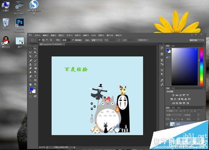Screen dimensions: 209x150
Task: Open the Filter menu
Action: (86, 35)
